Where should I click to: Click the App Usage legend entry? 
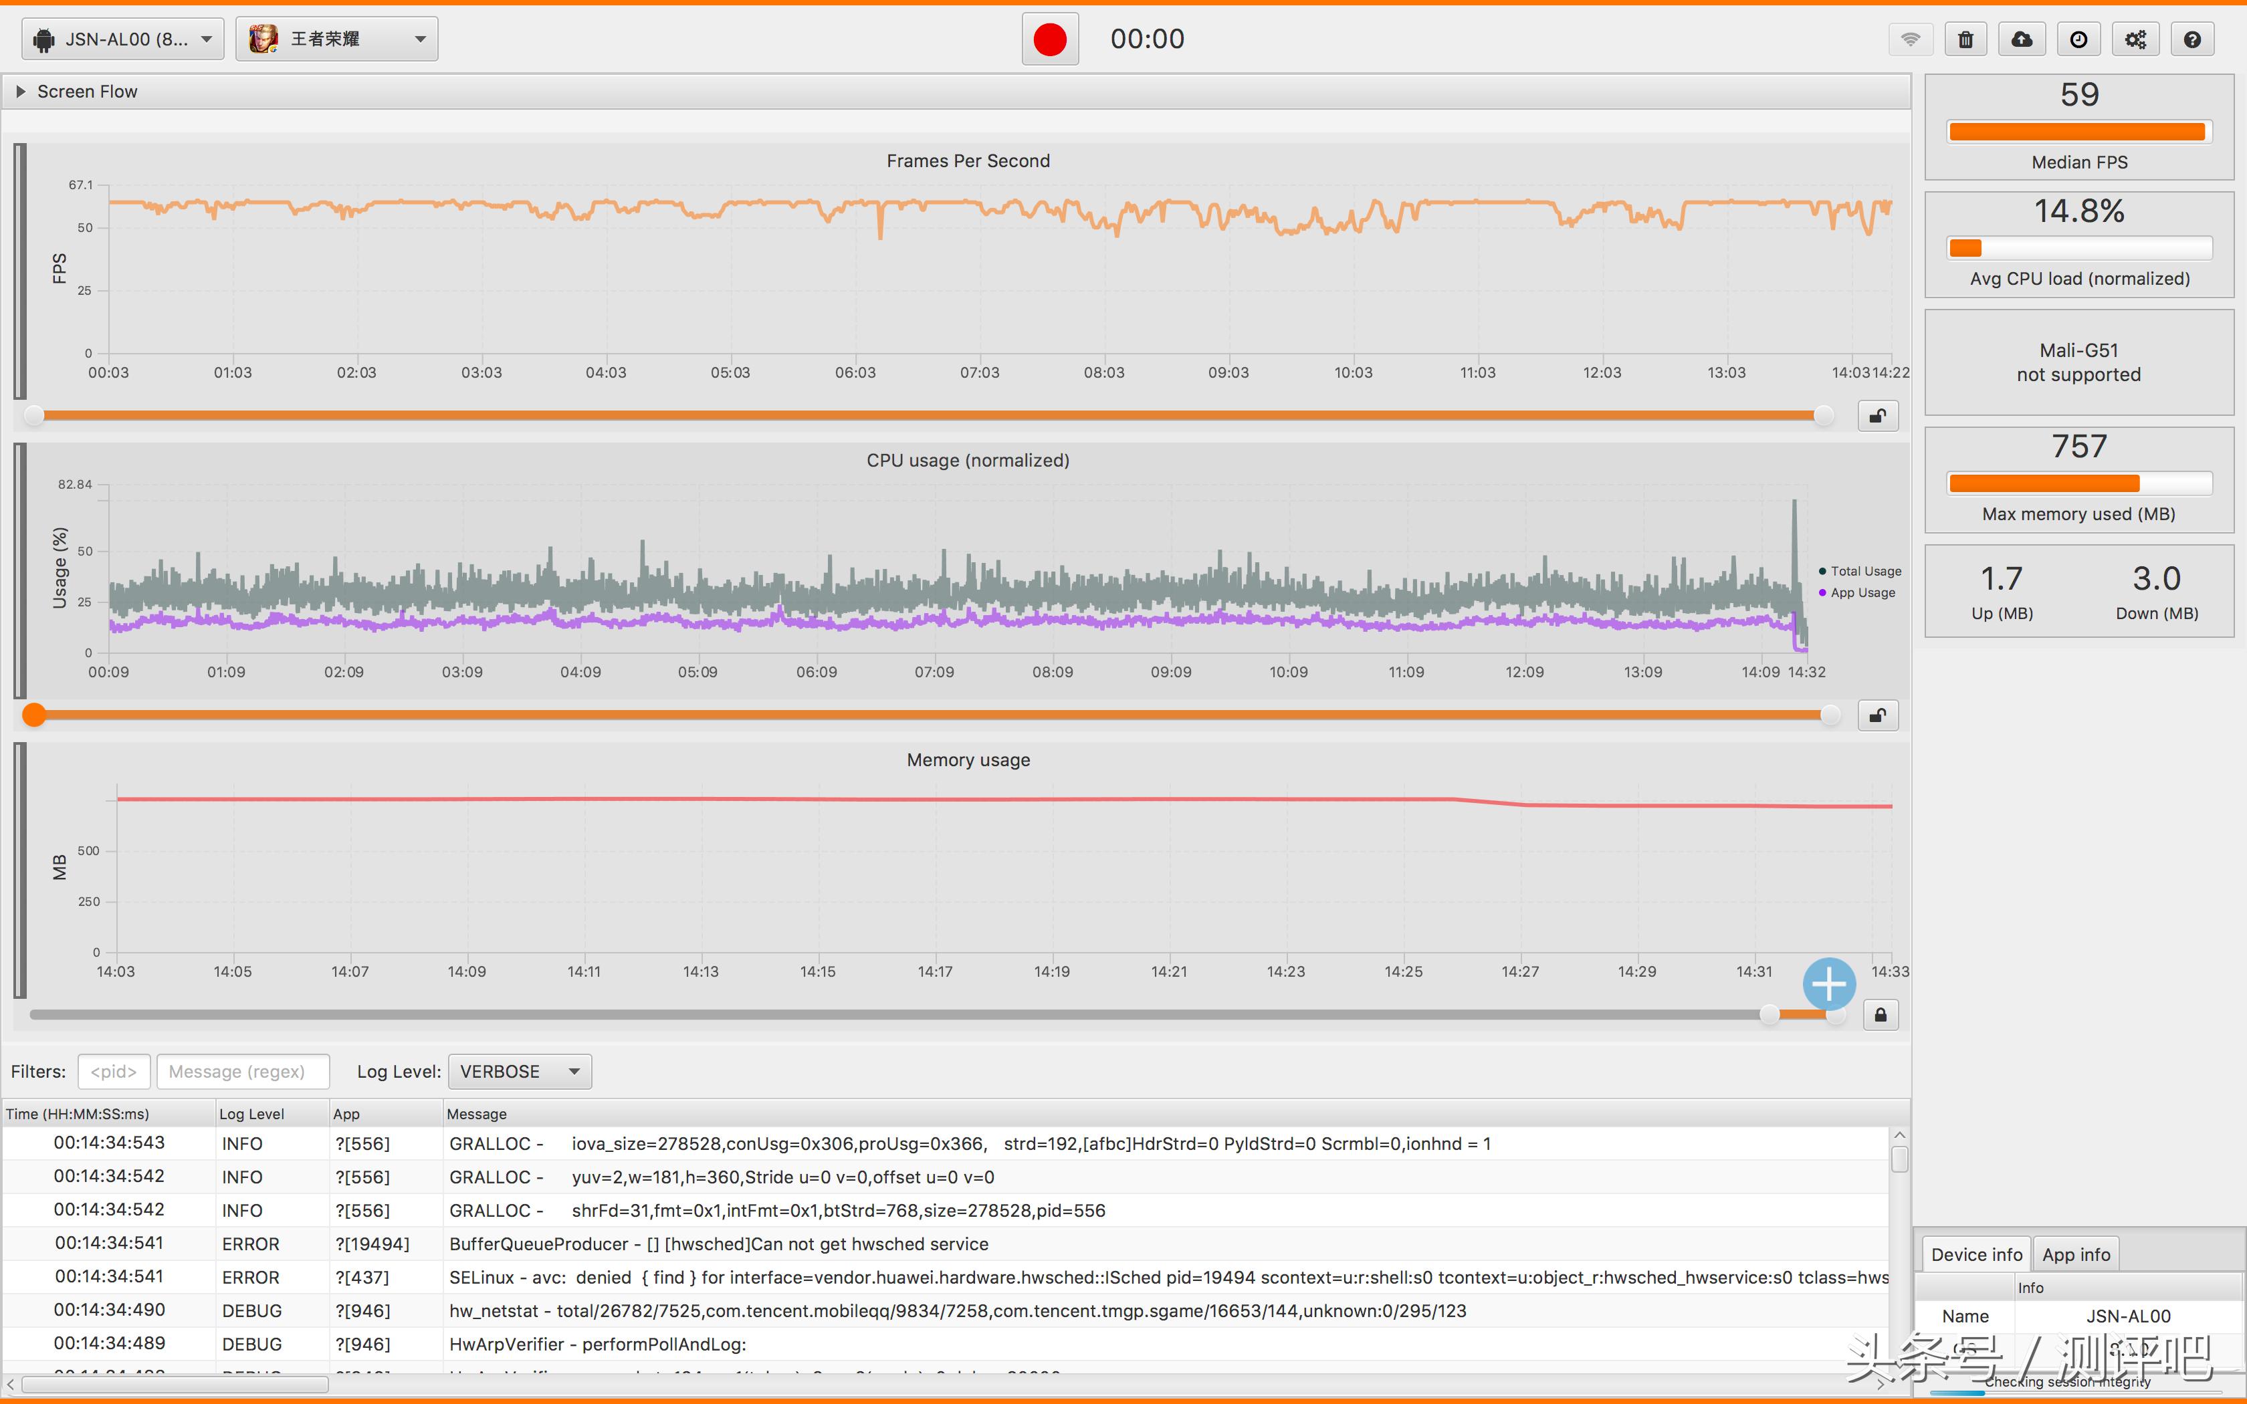click(x=1857, y=592)
